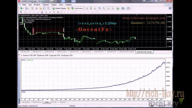192x108 pixels.
Task: Open the Вид menu
Action: click(x=30, y=5)
